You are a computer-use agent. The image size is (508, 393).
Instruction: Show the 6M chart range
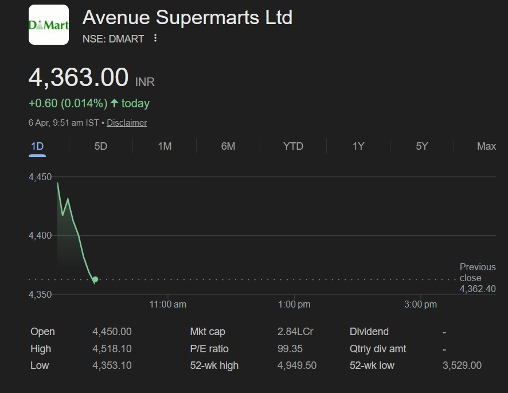point(228,146)
